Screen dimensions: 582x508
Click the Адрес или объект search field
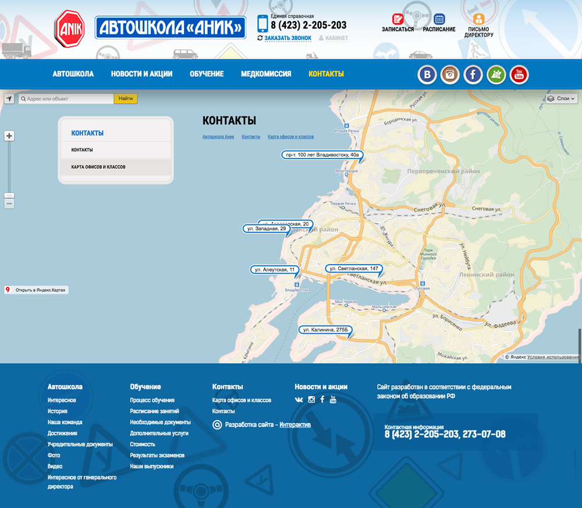click(x=66, y=99)
